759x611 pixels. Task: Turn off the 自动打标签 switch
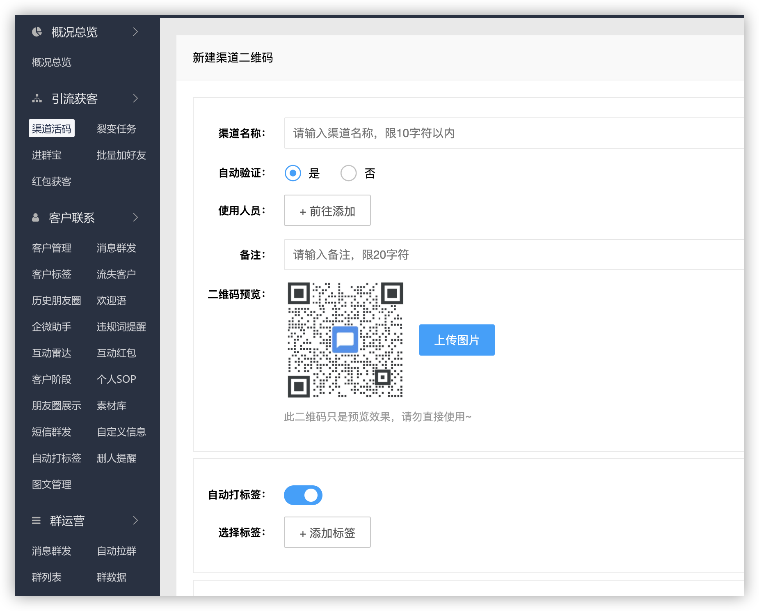[x=303, y=495]
